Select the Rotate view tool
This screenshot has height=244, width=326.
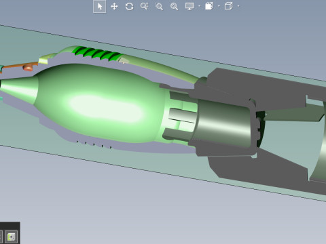tap(129, 6)
